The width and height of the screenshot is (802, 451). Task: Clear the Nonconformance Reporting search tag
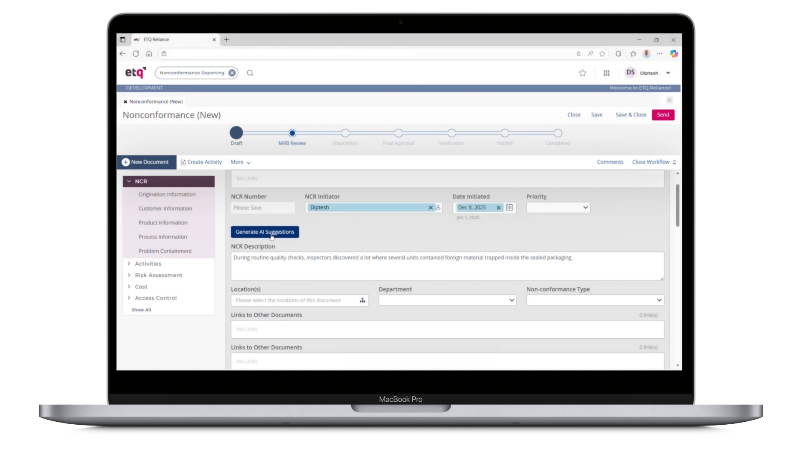coord(232,73)
